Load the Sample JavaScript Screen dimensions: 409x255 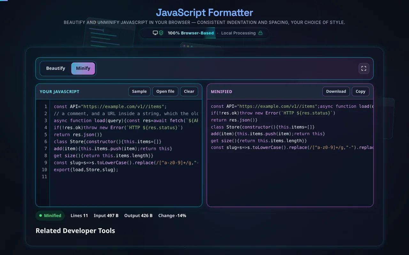(139, 91)
